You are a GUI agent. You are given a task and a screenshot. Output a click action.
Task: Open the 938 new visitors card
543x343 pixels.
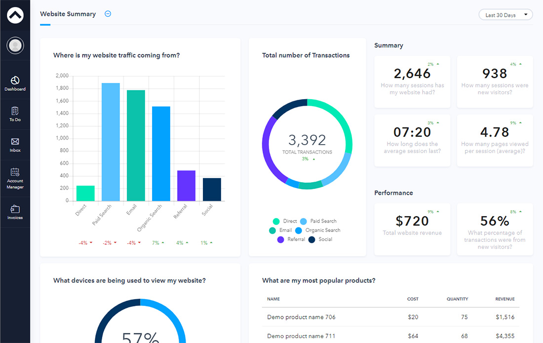[x=495, y=82]
